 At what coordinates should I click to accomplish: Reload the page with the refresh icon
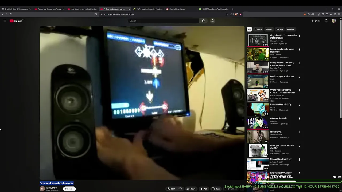11,14
